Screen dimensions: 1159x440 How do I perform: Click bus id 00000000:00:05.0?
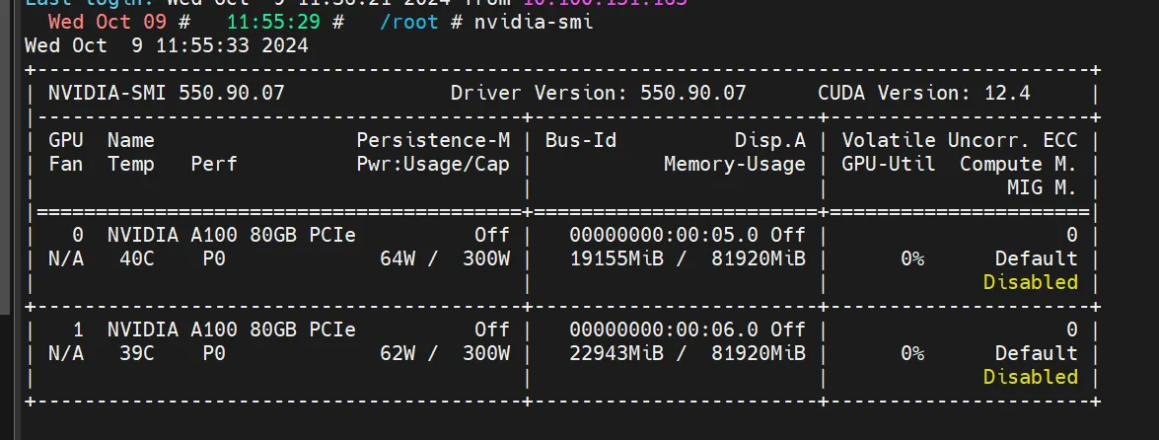point(664,235)
